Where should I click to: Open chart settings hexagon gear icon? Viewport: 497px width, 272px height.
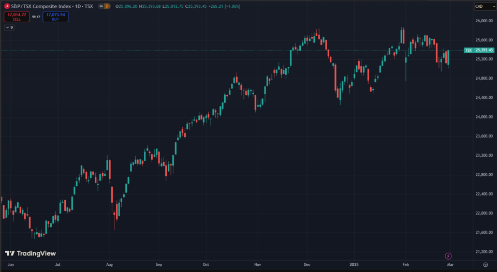[x=486, y=265]
